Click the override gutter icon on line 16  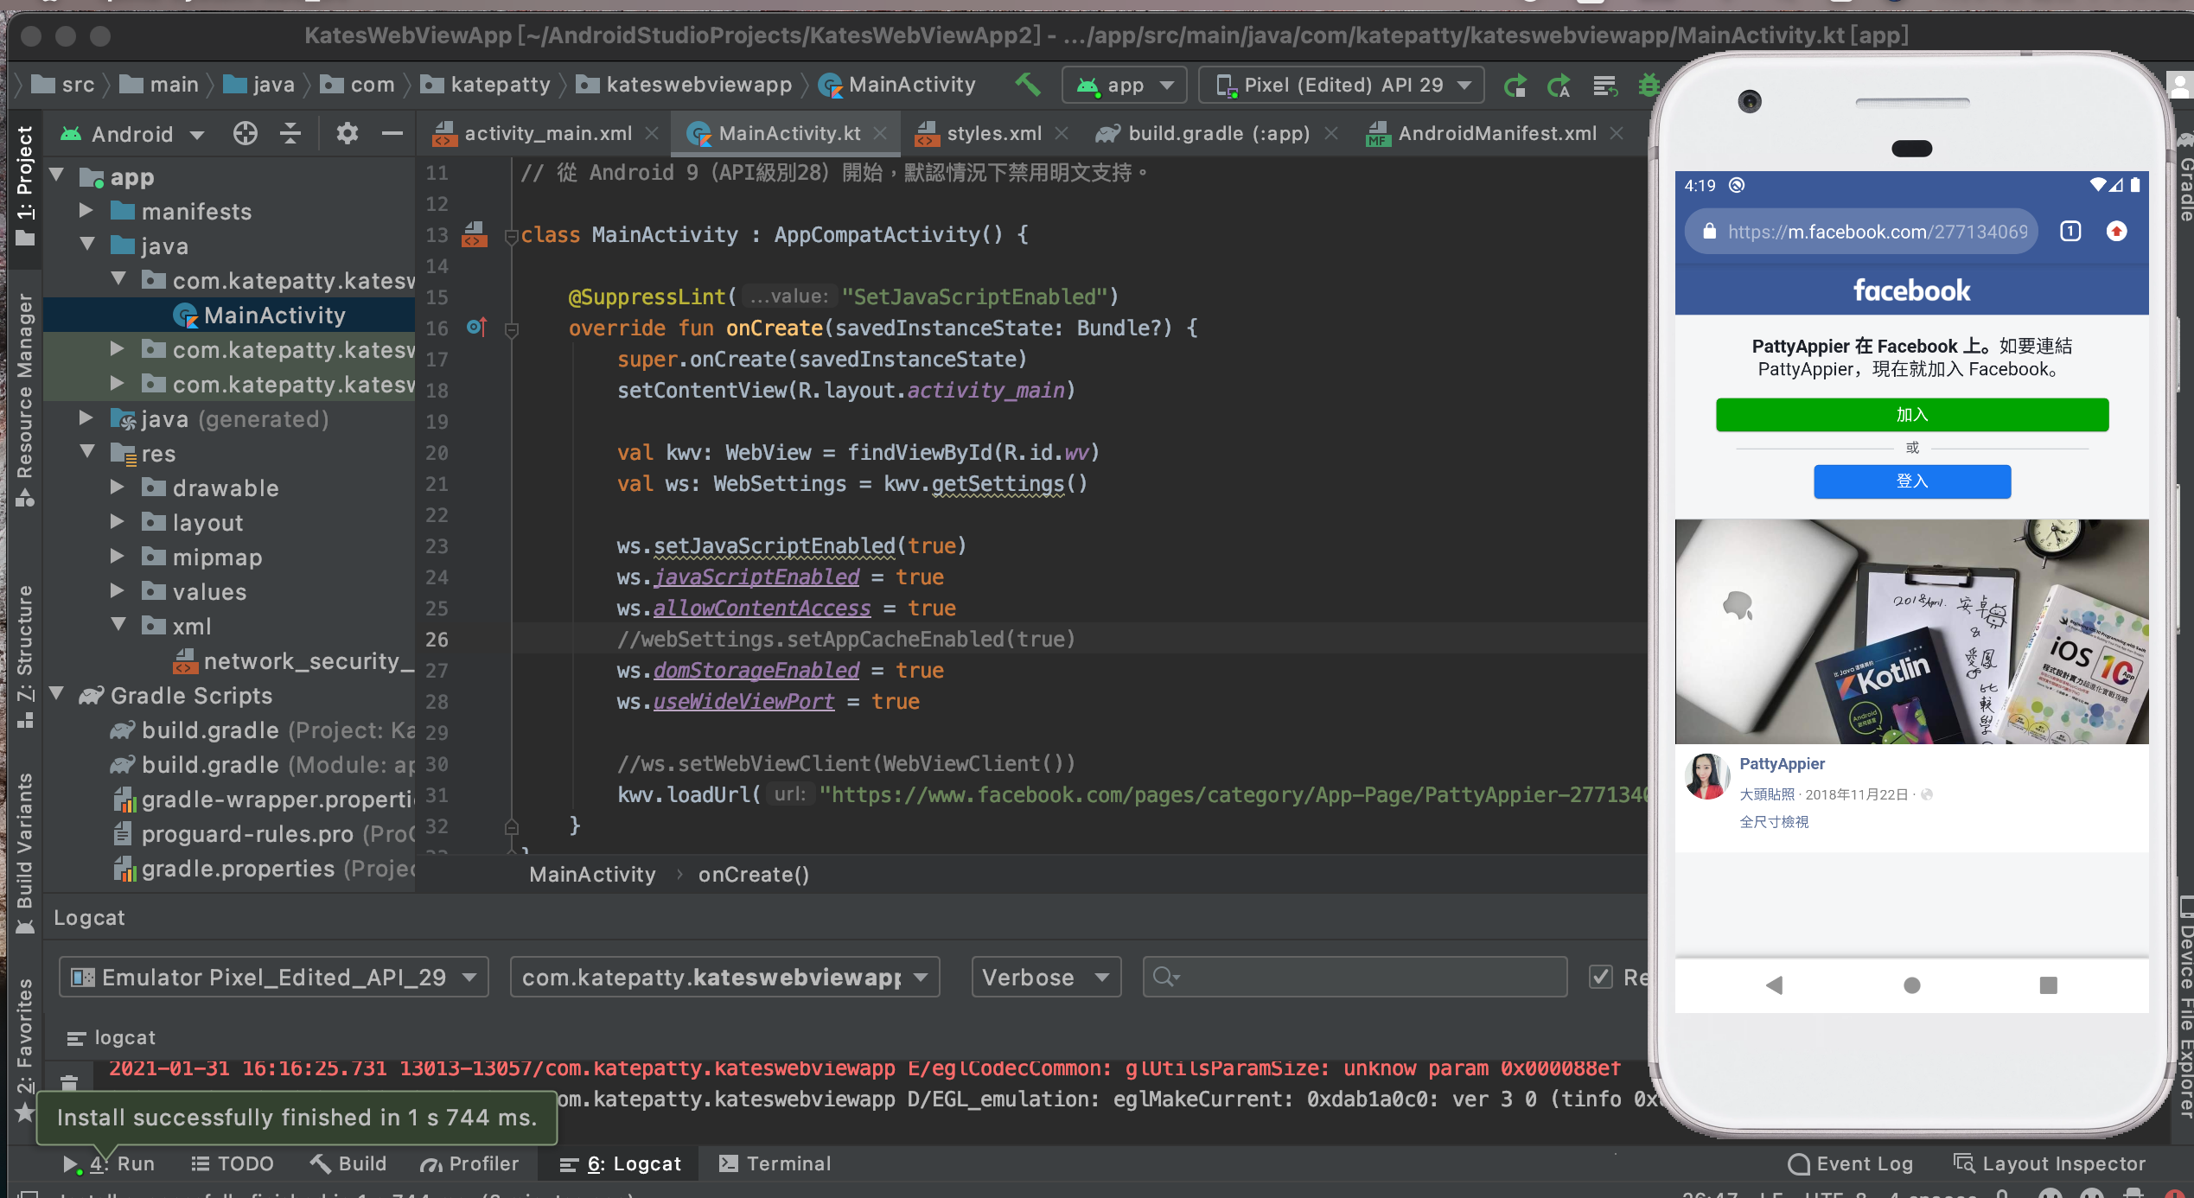pyautogui.click(x=476, y=328)
